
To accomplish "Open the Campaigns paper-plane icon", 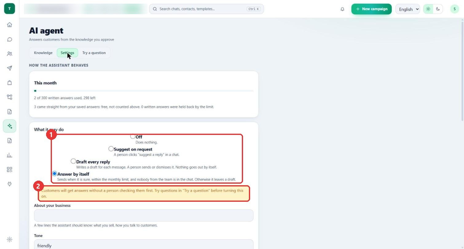I will click(10, 68).
